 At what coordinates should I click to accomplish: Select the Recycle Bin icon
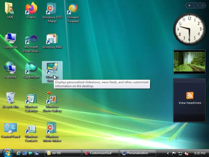pyautogui.click(x=10, y=100)
